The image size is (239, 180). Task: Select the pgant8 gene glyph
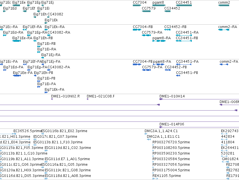pyautogui.click(x=159, y=5)
